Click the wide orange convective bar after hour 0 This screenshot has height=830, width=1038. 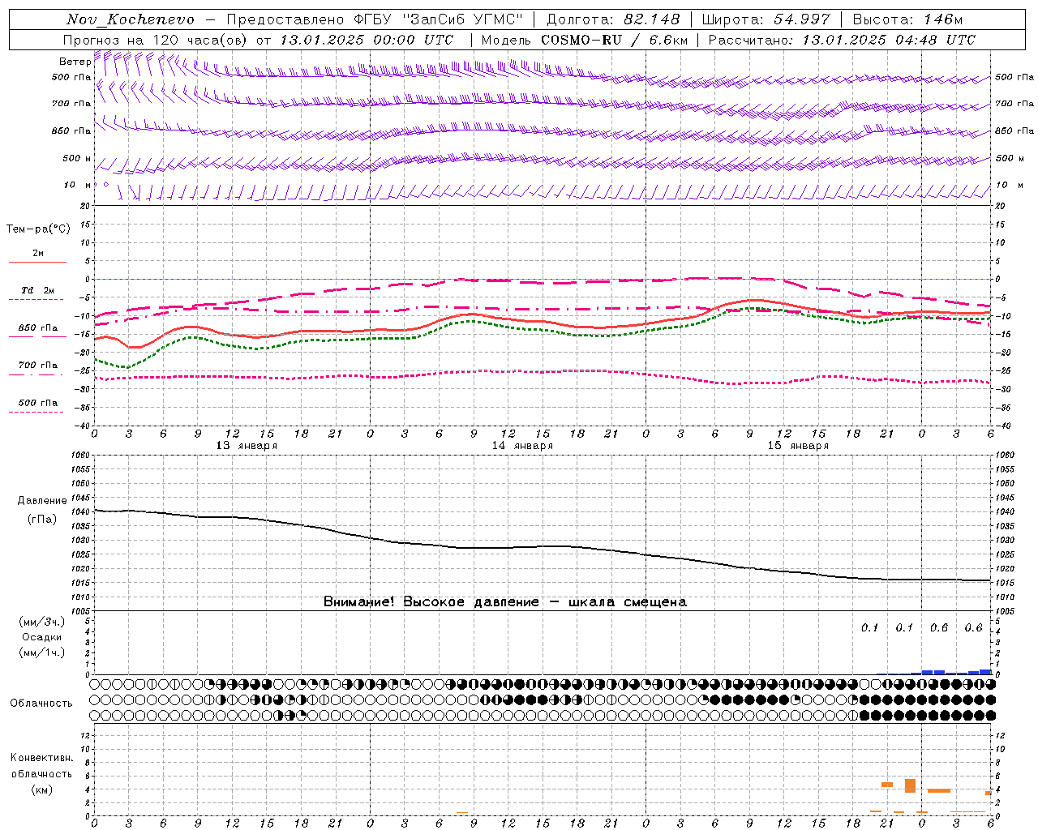pyautogui.click(x=939, y=791)
